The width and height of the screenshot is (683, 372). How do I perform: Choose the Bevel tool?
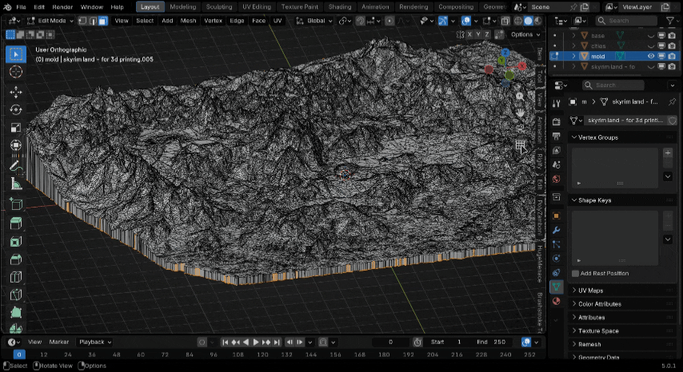tap(16, 259)
